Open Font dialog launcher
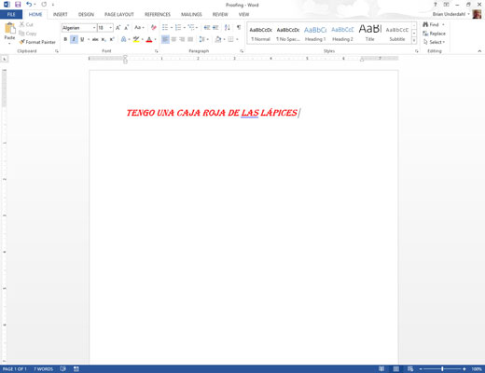485x373 pixels. click(x=156, y=51)
